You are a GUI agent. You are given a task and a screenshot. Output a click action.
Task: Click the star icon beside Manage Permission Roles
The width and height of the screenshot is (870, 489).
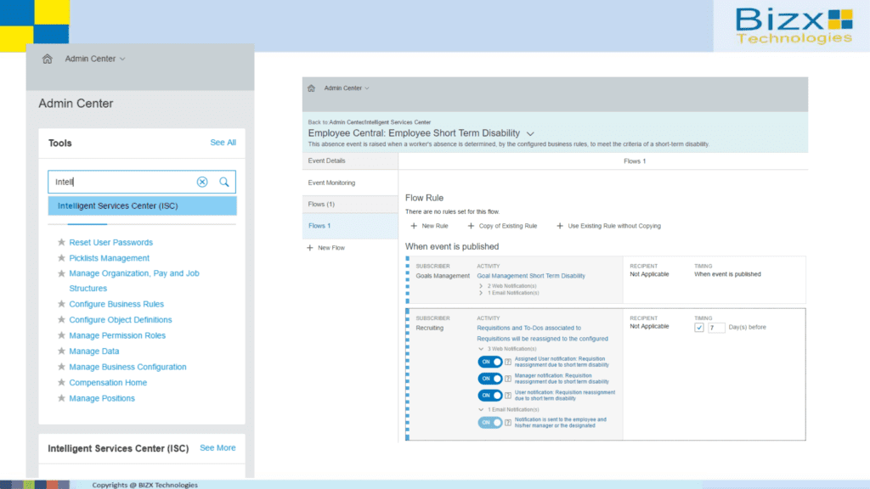[61, 335]
